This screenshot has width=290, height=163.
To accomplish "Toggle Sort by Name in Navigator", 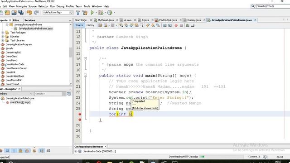I will click(42, 151).
